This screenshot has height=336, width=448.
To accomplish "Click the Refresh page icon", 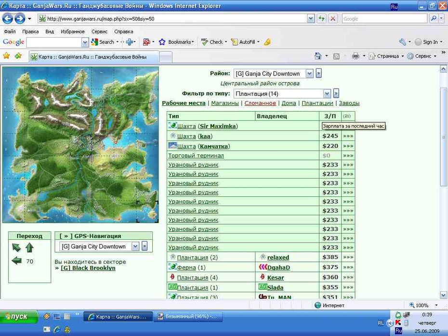I will pyautogui.click(x=322, y=19).
